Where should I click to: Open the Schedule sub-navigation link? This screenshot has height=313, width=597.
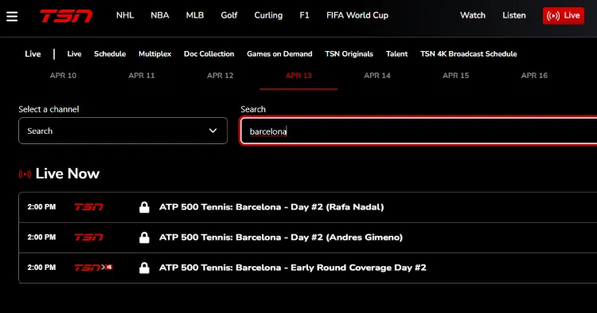pyautogui.click(x=110, y=54)
